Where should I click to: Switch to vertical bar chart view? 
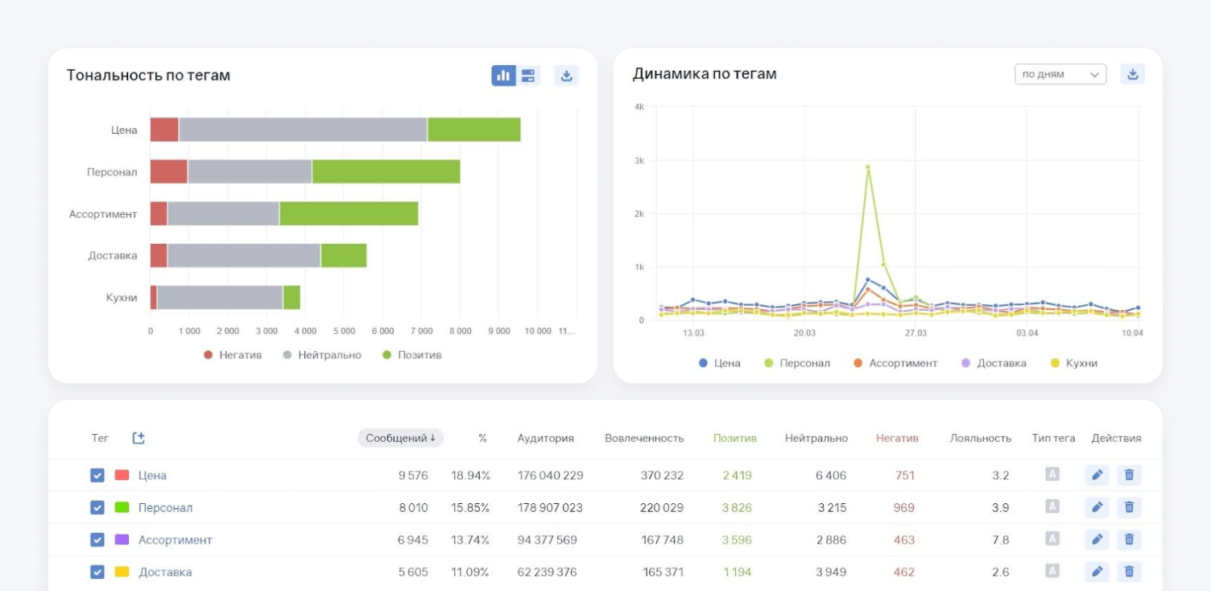click(x=503, y=76)
